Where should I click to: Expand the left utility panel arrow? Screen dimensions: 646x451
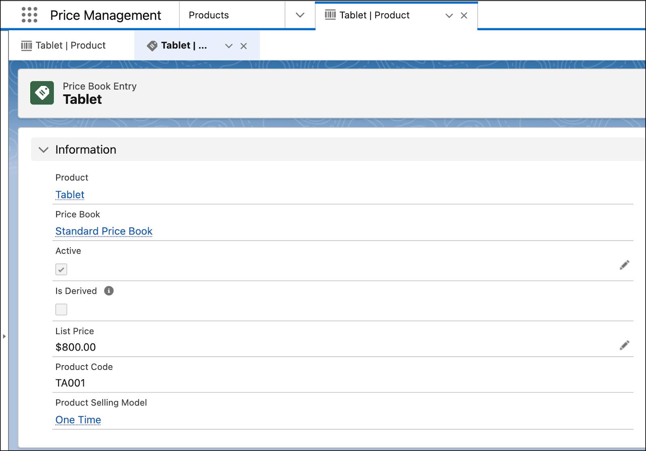coord(4,336)
